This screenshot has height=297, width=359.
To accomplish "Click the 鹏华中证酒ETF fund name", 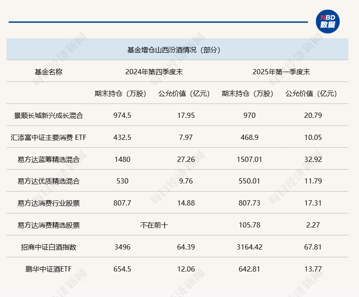I will 48,269.
